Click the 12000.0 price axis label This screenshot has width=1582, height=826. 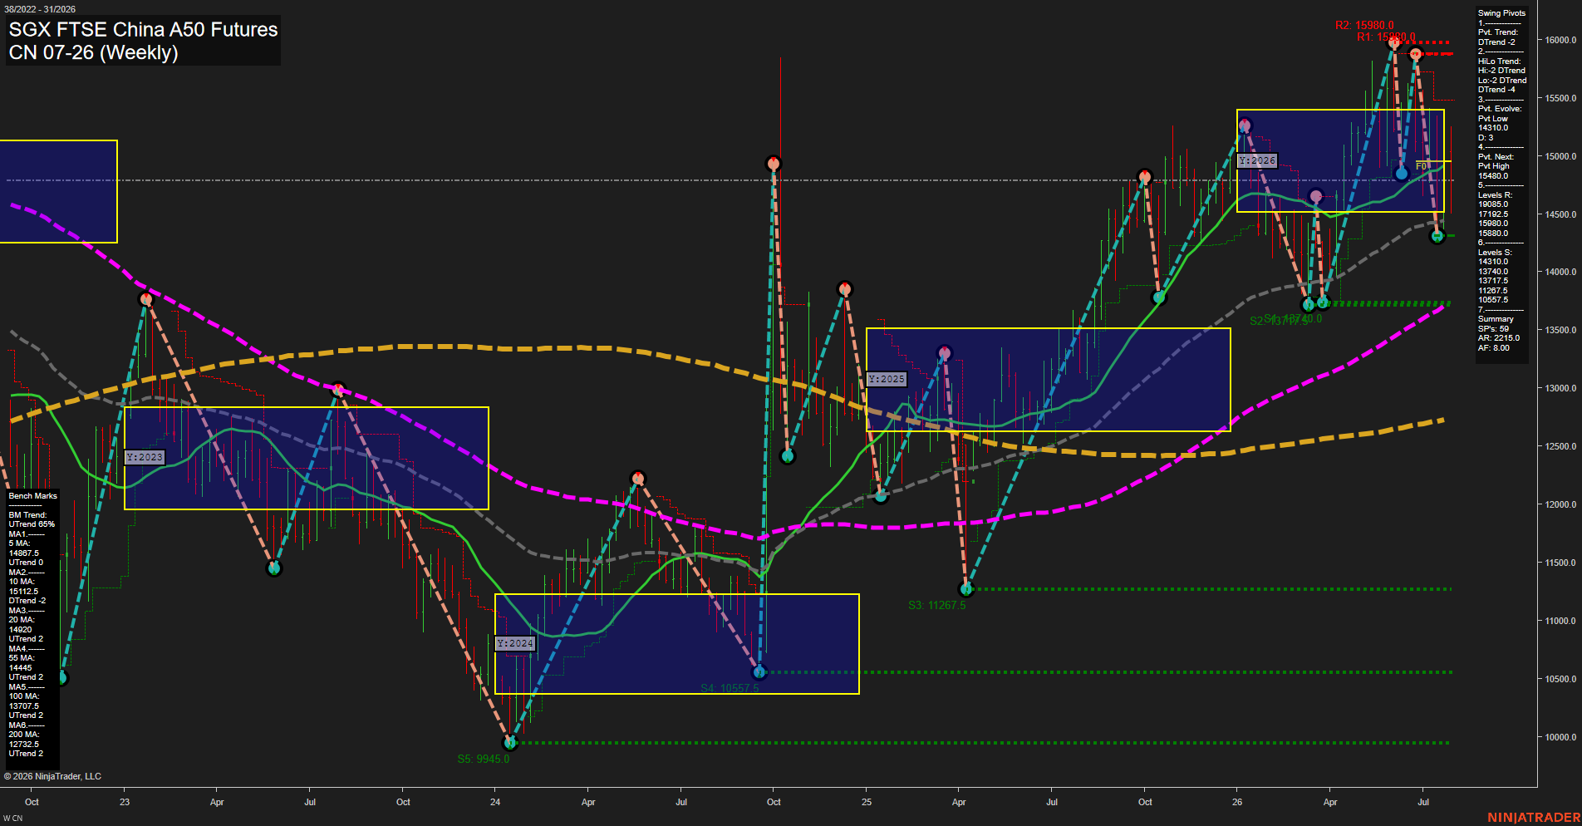click(1560, 504)
